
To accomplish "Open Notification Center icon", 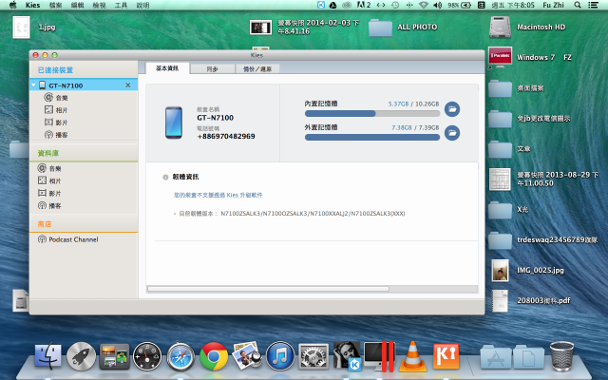I will [x=593, y=5].
